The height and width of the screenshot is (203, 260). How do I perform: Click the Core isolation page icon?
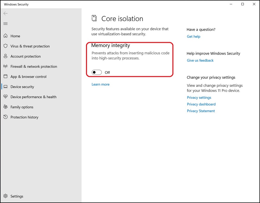[94, 18]
